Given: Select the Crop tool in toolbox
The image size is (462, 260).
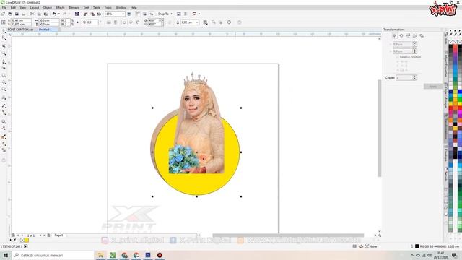Looking at the screenshot, I should 4,46.
